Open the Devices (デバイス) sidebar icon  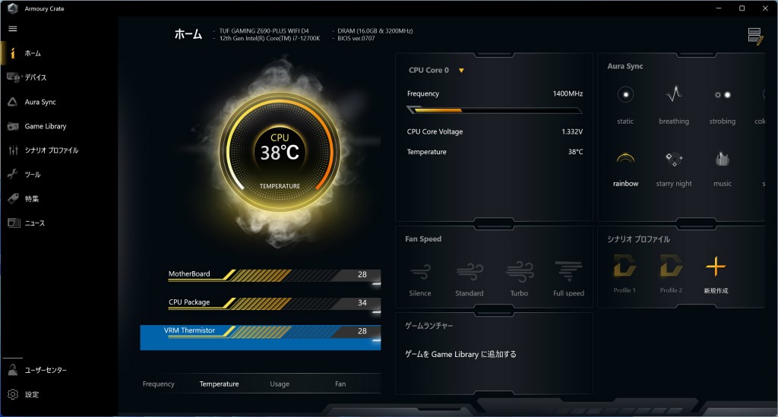[14, 77]
